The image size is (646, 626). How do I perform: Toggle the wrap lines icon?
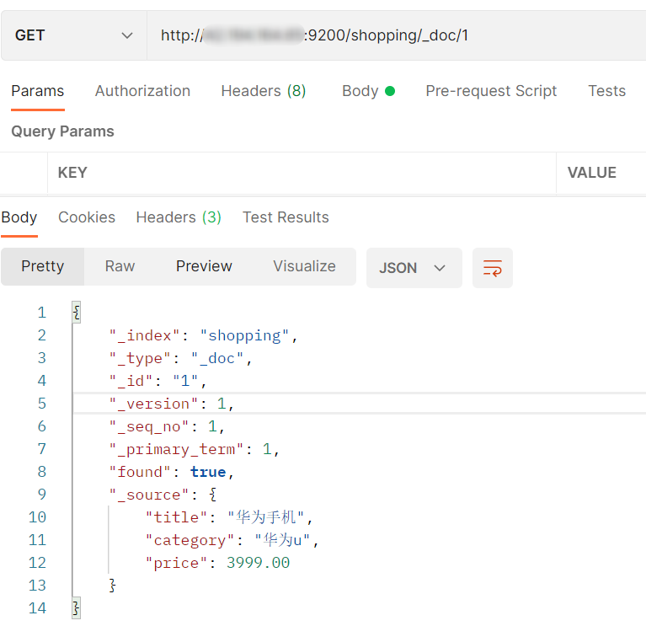(x=492, y=268)
